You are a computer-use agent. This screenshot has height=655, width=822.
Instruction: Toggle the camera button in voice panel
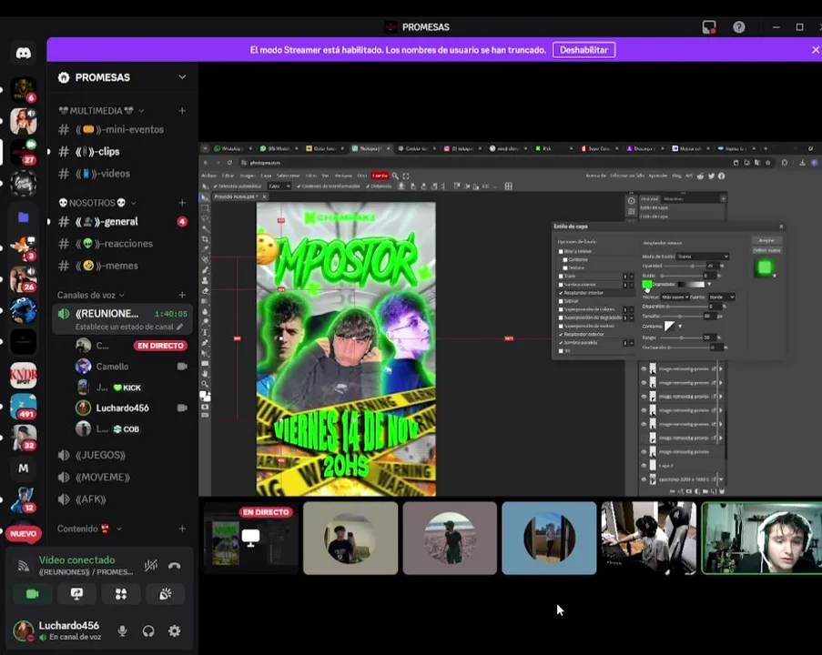coord(32,594)
